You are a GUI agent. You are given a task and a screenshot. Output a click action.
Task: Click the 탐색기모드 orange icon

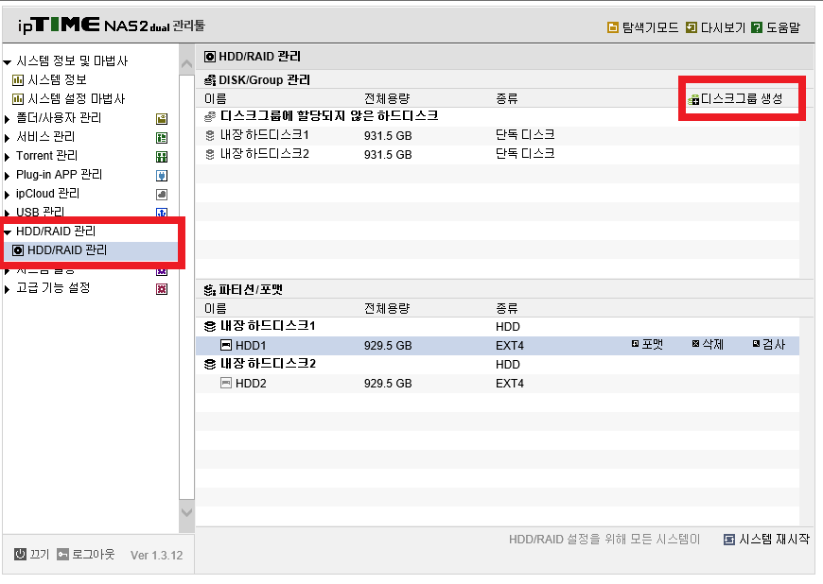(x=613, y=27)
